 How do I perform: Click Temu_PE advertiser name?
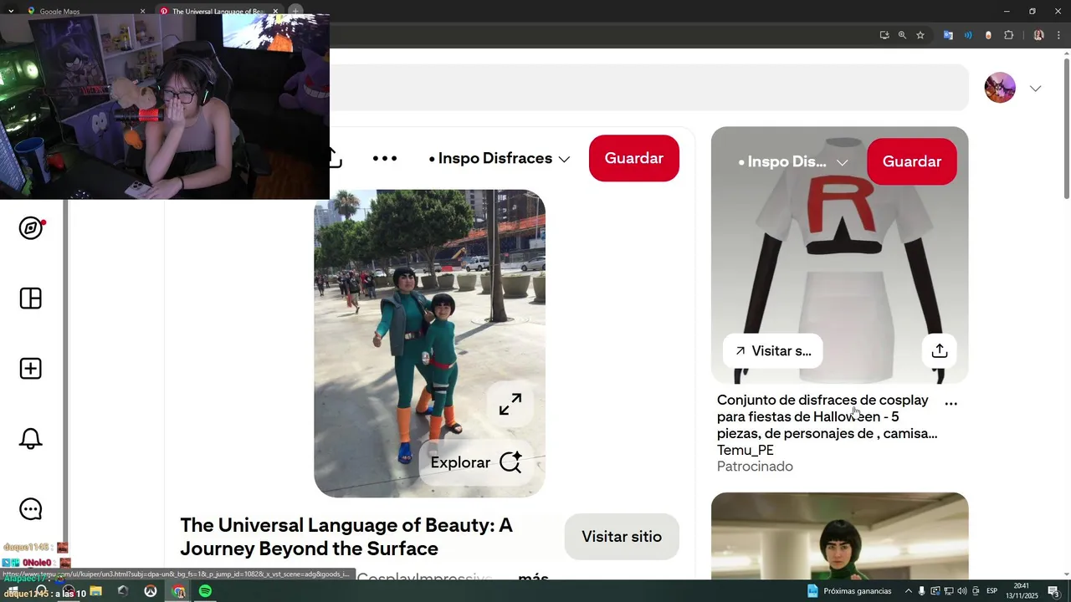click(746, 450)
